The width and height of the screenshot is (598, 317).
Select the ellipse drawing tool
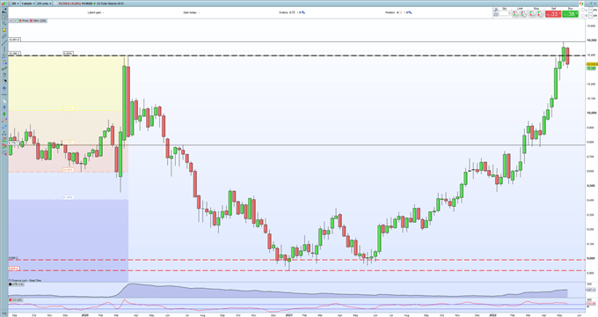[4, 121]
